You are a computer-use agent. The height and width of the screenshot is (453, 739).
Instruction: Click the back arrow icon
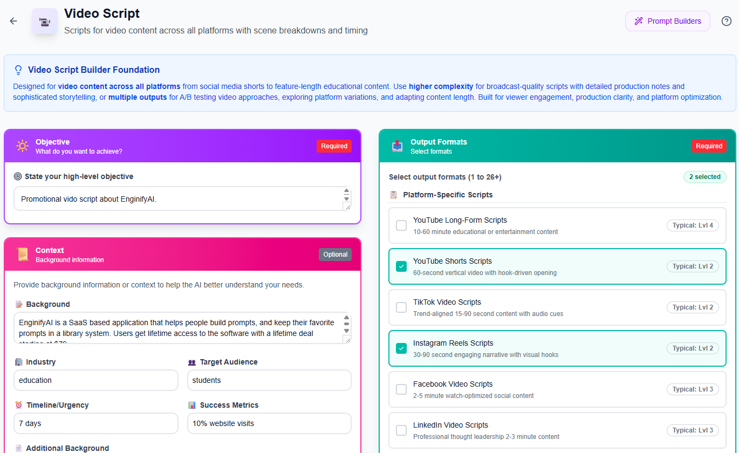point(13,21)
